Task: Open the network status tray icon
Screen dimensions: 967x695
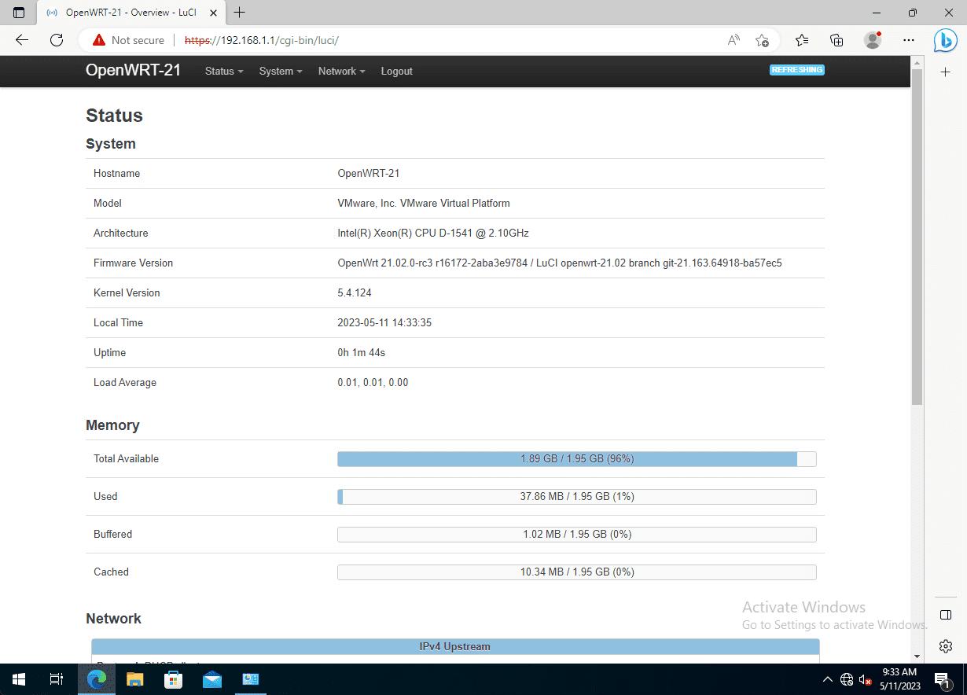Action: [847, 679]
